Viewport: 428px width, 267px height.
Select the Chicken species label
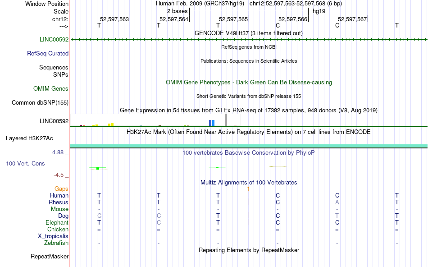[58, 229]
